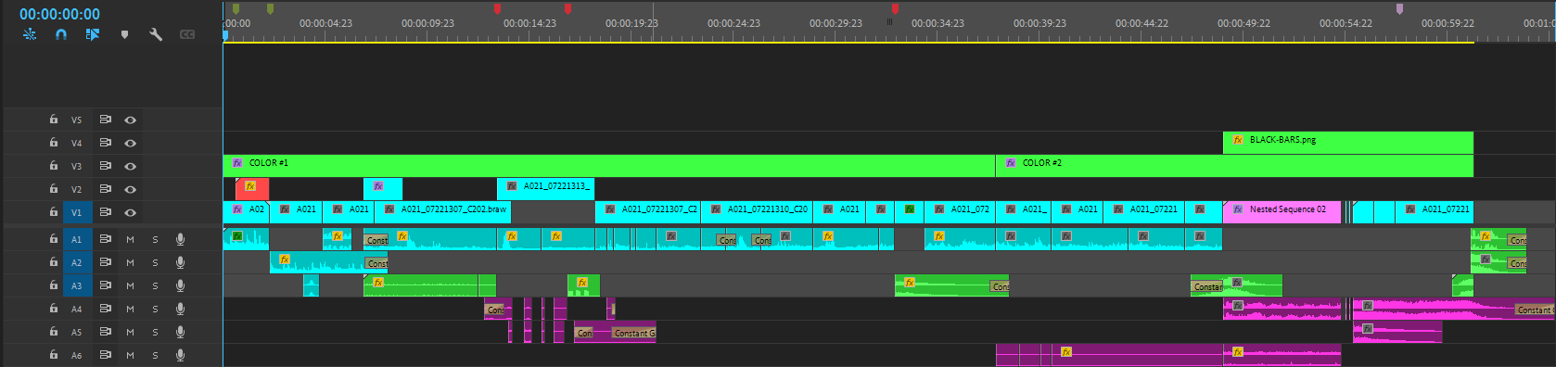
Task: Click the playhead timecode 00:00:00:00 field
Action: pos(59,14)
